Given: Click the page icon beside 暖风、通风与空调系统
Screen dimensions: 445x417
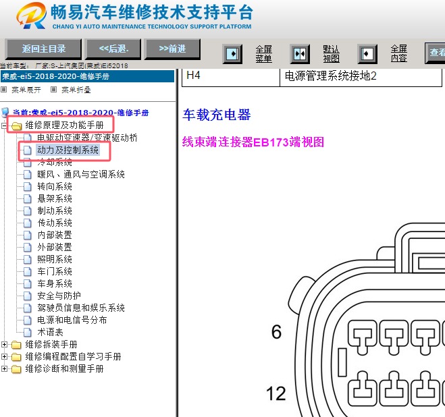Looking at the screenshot, I should coord(27,175).
